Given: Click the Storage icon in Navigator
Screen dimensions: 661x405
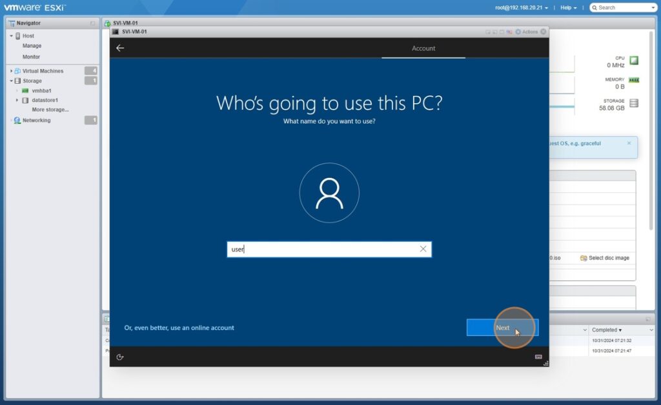Looking at the screenshot, I should pos(17,81).
